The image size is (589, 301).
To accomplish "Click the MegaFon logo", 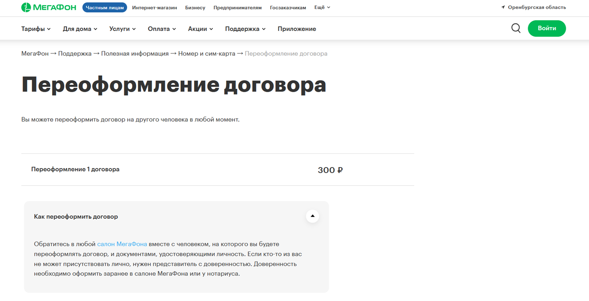I will [x=49, y=7].
